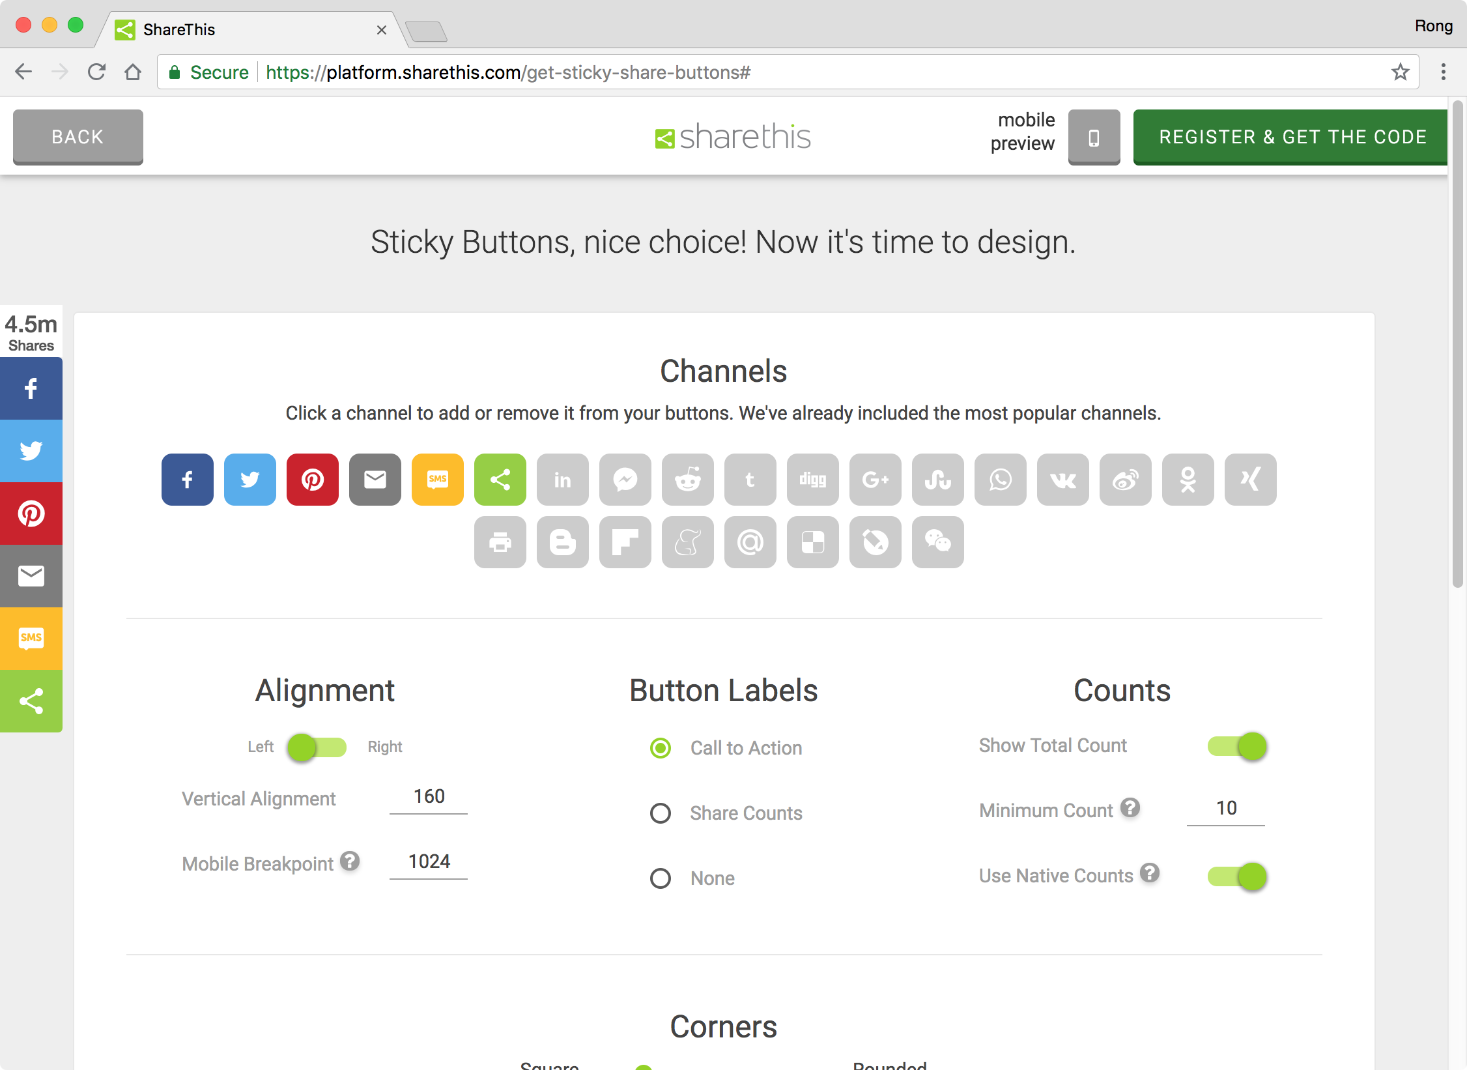Add the Reddit channel
Screen dimensions: 1467x1070
point(688,480)
